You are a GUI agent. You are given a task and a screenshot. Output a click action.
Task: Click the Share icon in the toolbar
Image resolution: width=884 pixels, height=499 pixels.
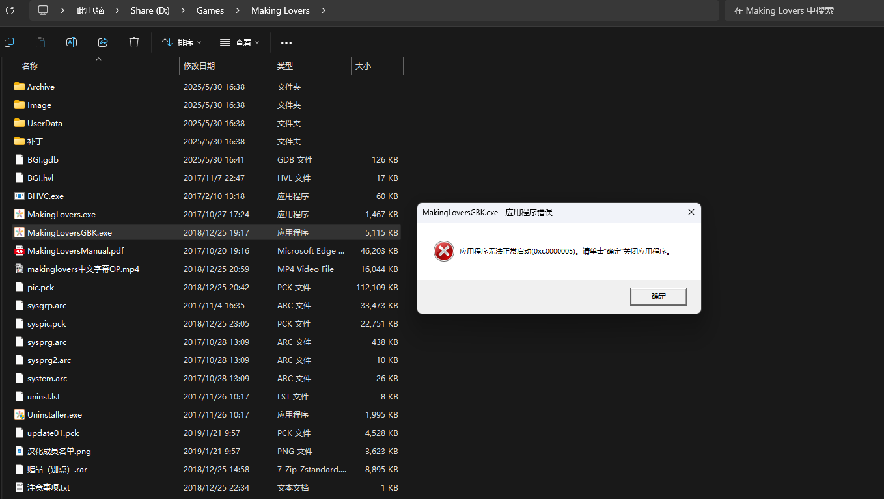[103, 42]
